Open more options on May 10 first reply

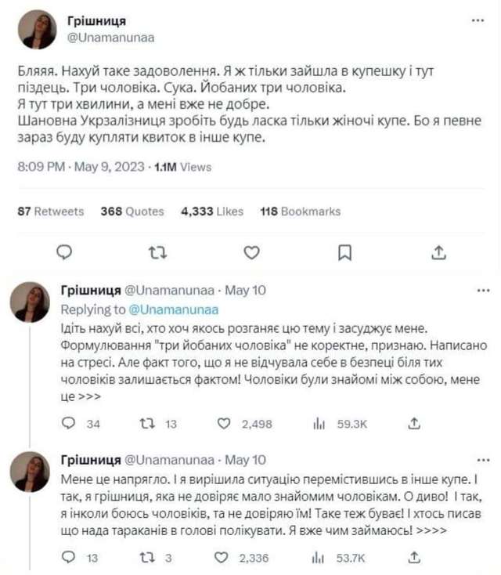click(483, 291)
